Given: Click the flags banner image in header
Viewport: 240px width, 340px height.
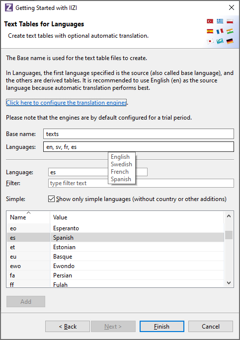Looking at the screenshot, I should [x=220, y=31].
